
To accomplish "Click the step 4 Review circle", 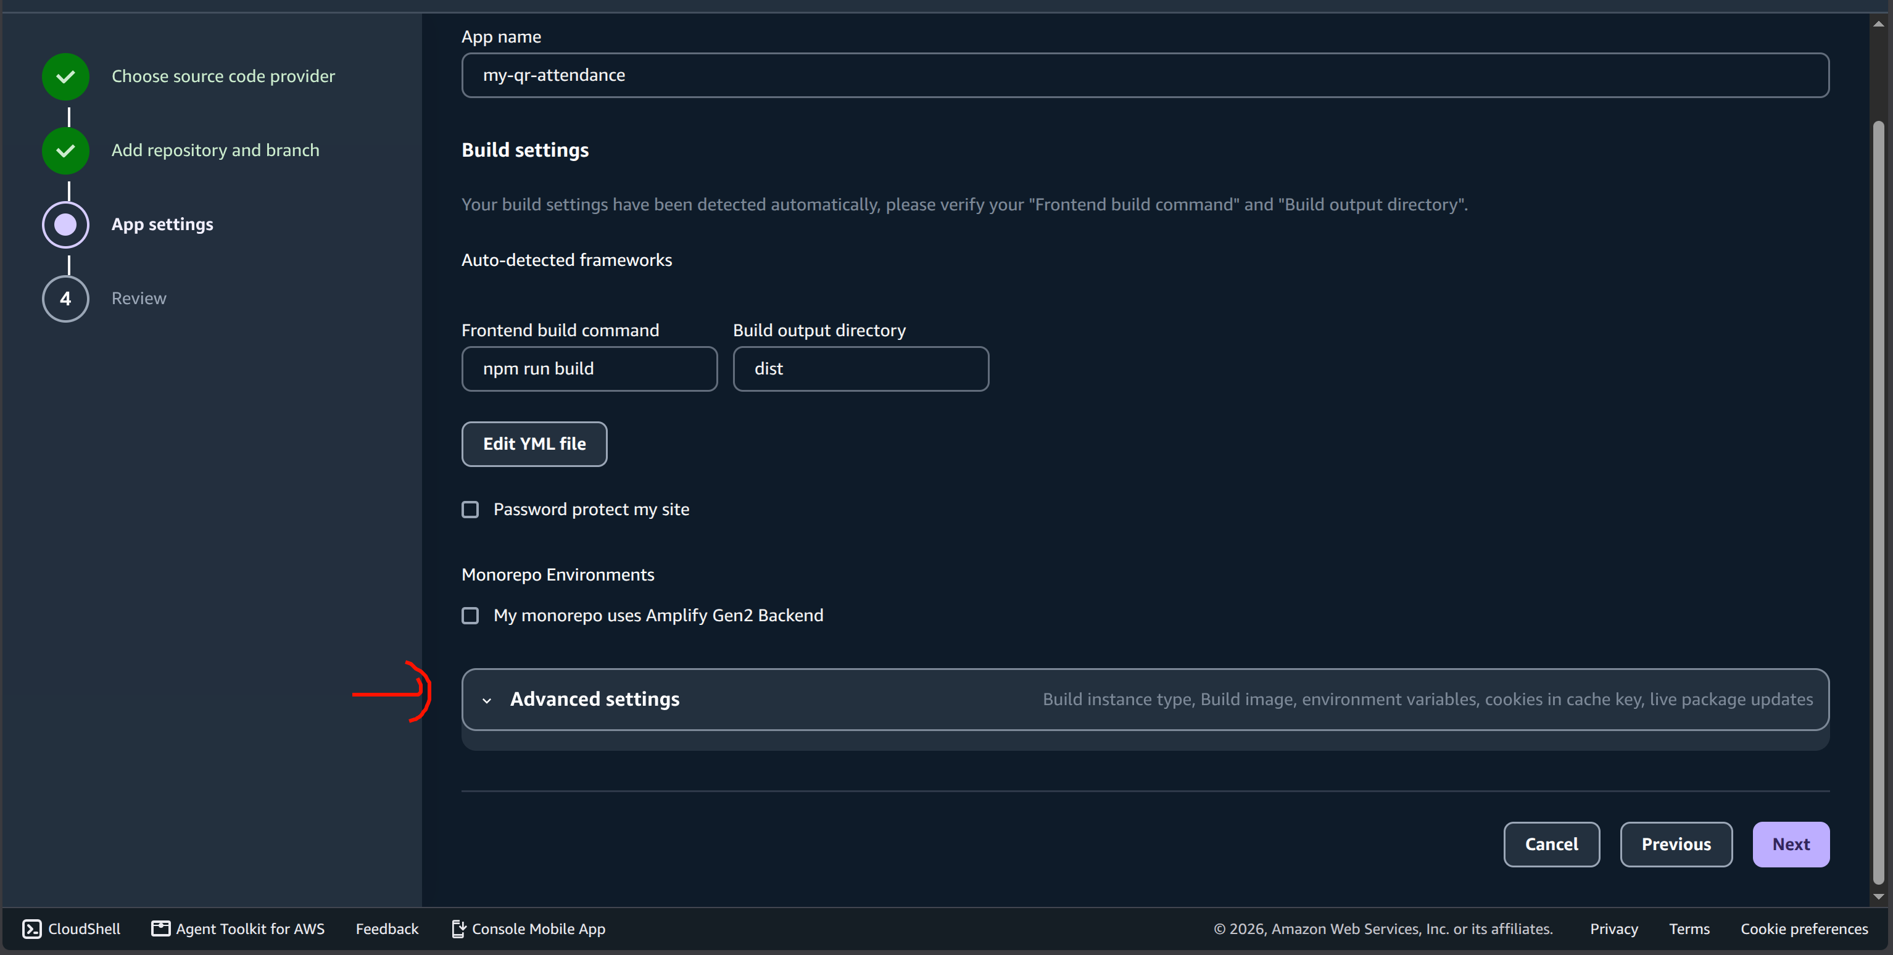I will pyautogui.click(x=65, y=299).
